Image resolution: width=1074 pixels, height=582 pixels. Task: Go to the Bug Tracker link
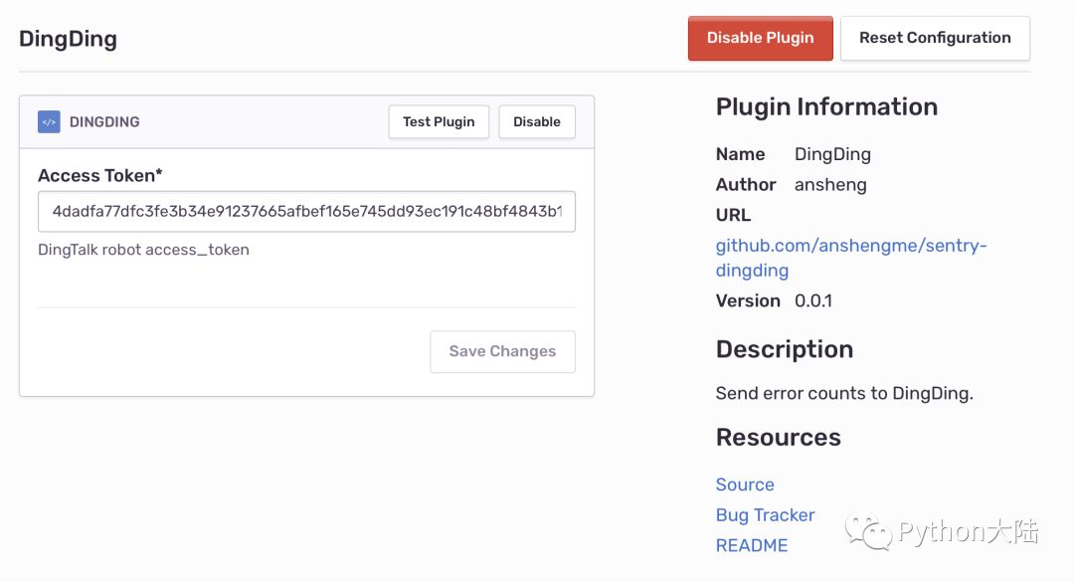765,514
